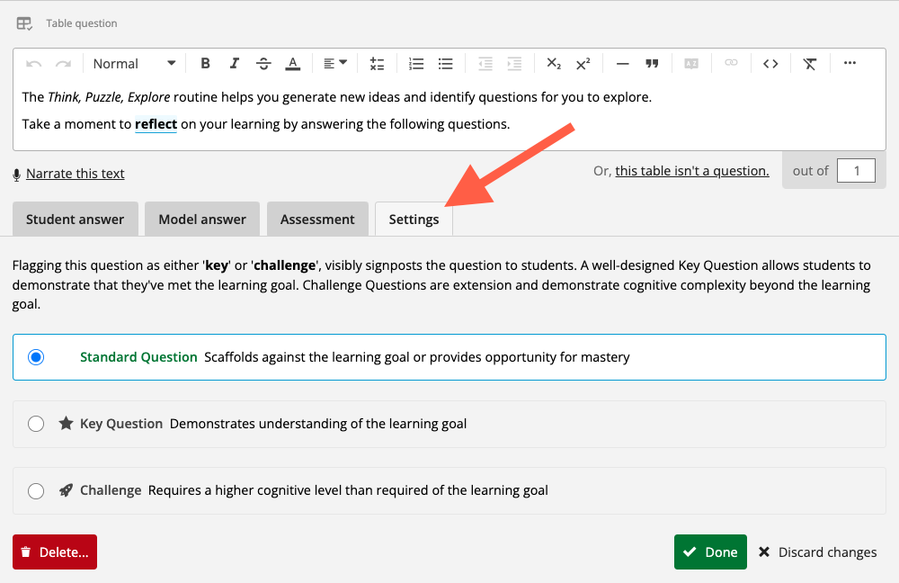The image size is (899, 583).
Task: Select the Challenge radio button
Action: click(36, 490)
